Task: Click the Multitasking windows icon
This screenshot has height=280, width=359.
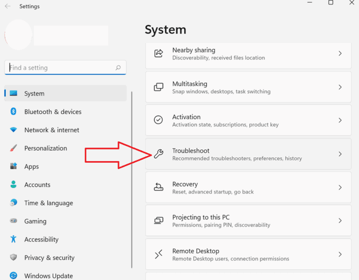Action: [158, 87]
